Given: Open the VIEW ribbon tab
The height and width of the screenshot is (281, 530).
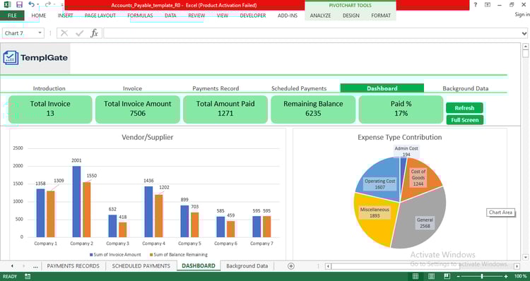Looking at the screenshot, I should tap(222, 16).
